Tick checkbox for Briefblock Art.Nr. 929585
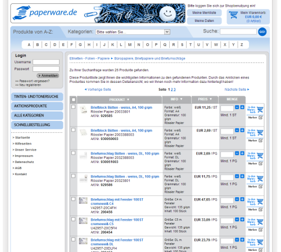The height and width of the screenshot is (252, 281). [x=74, y=107]
